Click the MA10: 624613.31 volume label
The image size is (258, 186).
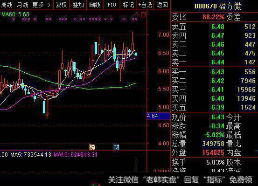(76, 155)
